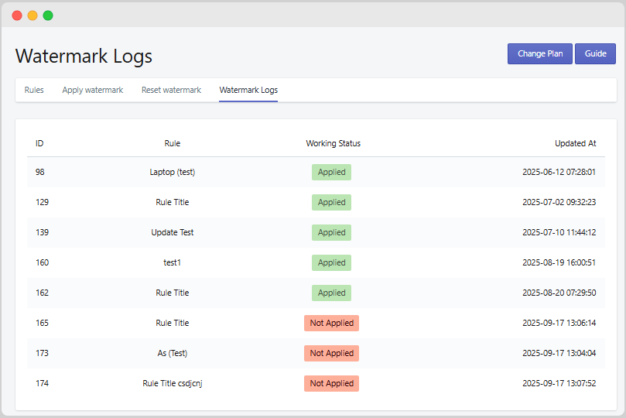The width and height of the screenshot is (626, 418).
Task: Open the Apply watermark tab
Action: pos(93,91)
